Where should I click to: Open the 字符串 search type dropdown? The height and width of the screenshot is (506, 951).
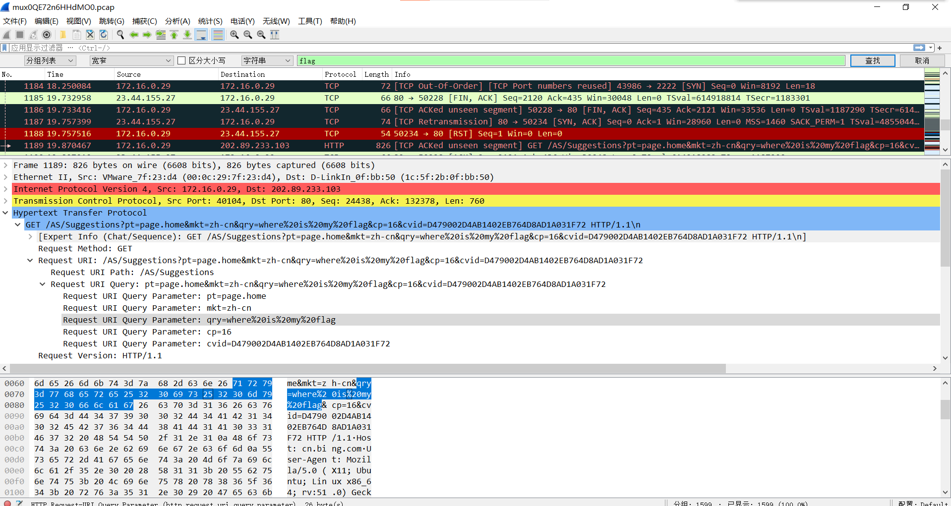[x=267, y=60]
